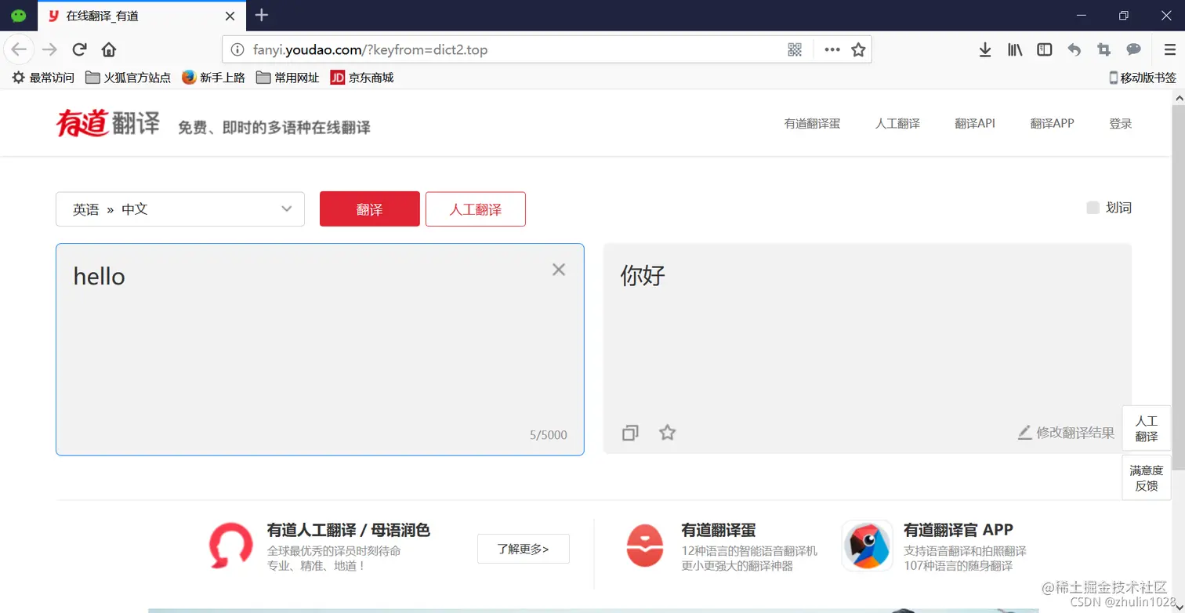Open the downloads arrow icon

coord(985,49)
